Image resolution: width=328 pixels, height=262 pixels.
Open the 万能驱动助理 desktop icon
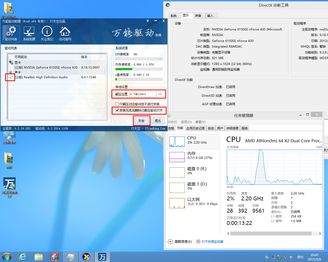click(9, 188)
